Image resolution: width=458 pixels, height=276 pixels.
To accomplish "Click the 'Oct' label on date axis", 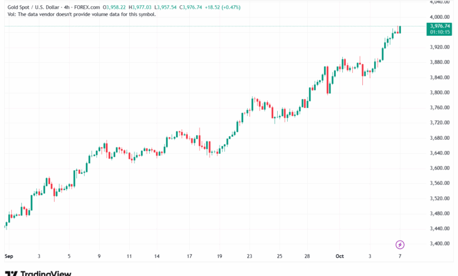I will coord(340,257).
